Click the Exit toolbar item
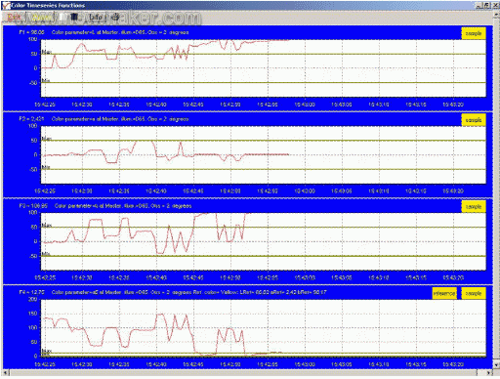500x379 pixels. pyautogui.click(x=14, y=17)
